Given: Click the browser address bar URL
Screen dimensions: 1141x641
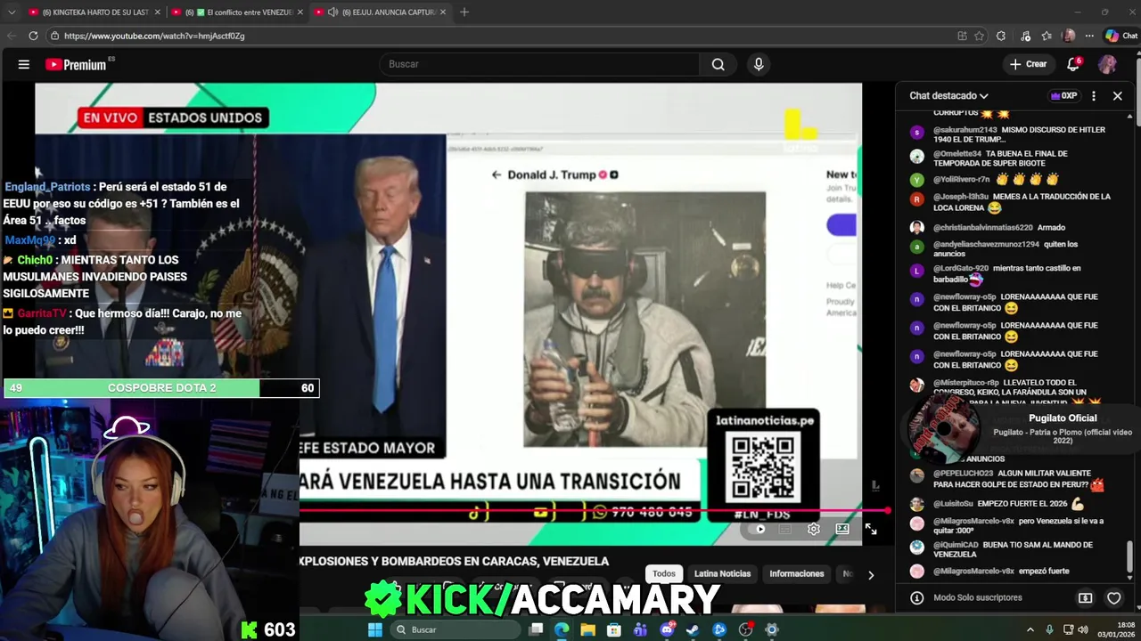Looking at the screenshot, I should (154, 36).
